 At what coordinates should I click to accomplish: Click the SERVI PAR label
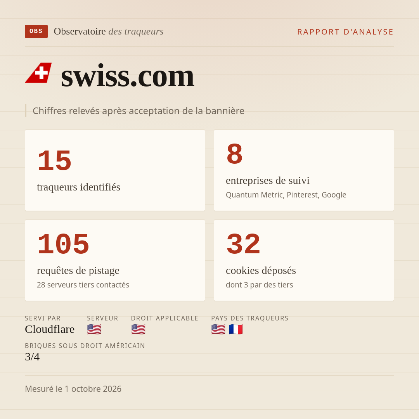43,318
